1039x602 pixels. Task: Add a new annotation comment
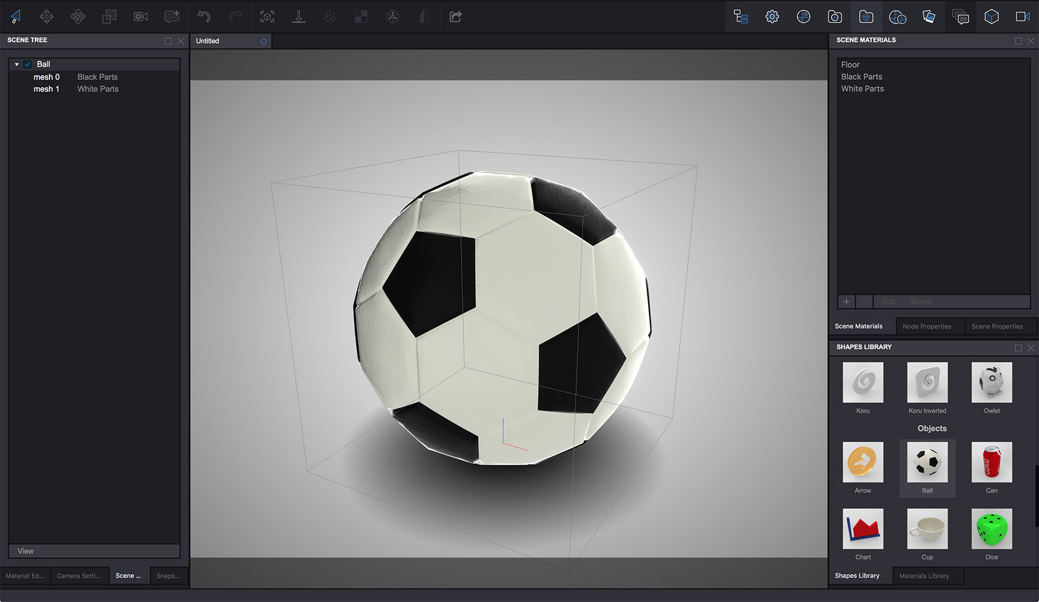coord(172,17)
